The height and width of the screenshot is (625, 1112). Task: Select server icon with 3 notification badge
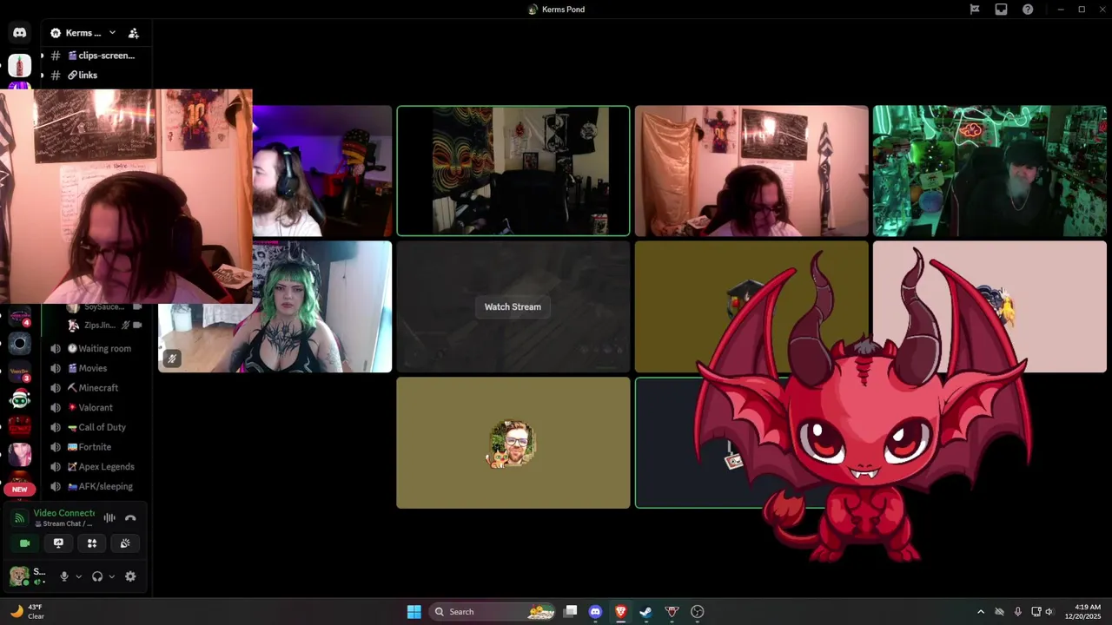(19, 372)
